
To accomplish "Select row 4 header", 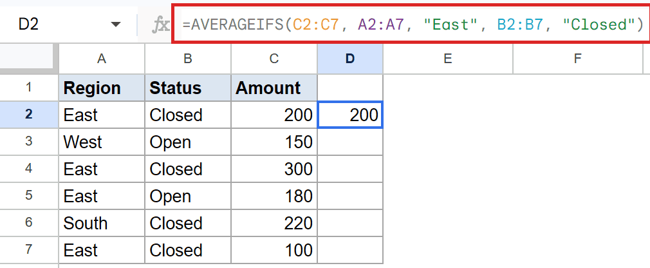I will (x=28, y=168).
